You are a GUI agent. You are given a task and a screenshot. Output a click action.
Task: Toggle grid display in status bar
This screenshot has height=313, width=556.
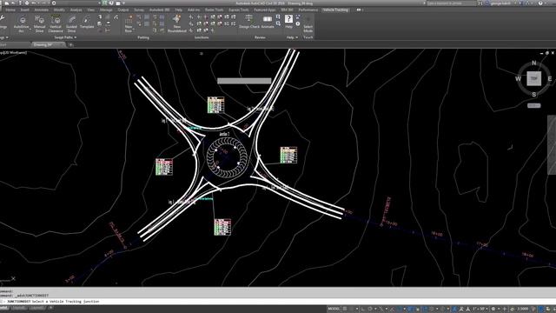coord(345,309)
